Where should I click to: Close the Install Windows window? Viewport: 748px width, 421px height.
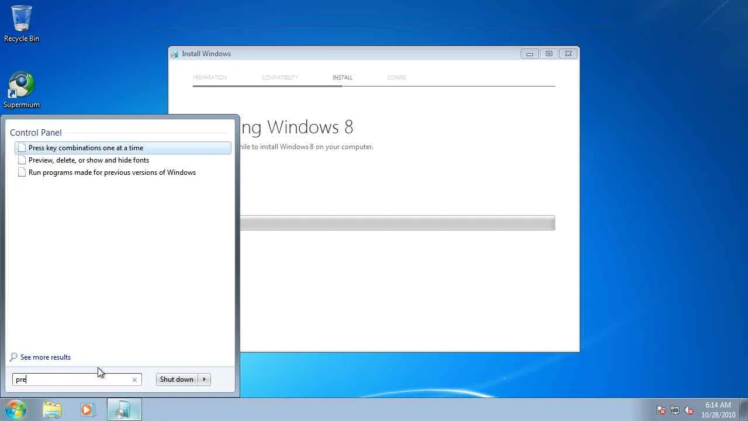pos(568,54)
